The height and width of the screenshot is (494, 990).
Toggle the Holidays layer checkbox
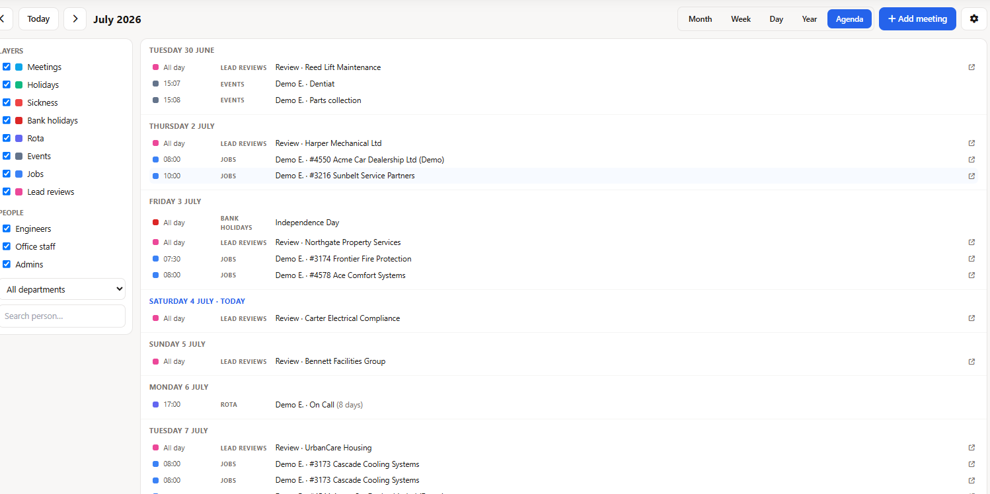(7, 85)
